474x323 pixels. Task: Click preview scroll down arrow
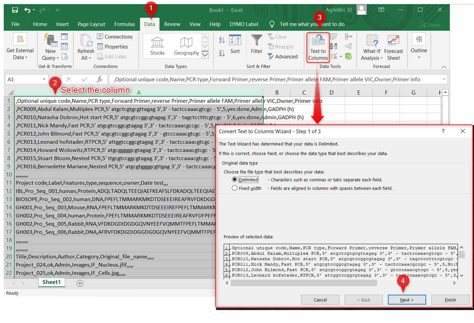(x=461, y=276)
